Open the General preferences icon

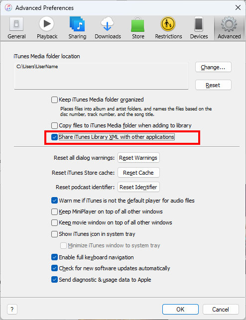coord(16,24)
